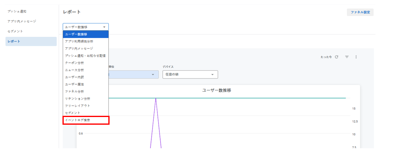Select イベントログ検索 at the list bottom
The image size is (396, 149).
coord(86,120)
